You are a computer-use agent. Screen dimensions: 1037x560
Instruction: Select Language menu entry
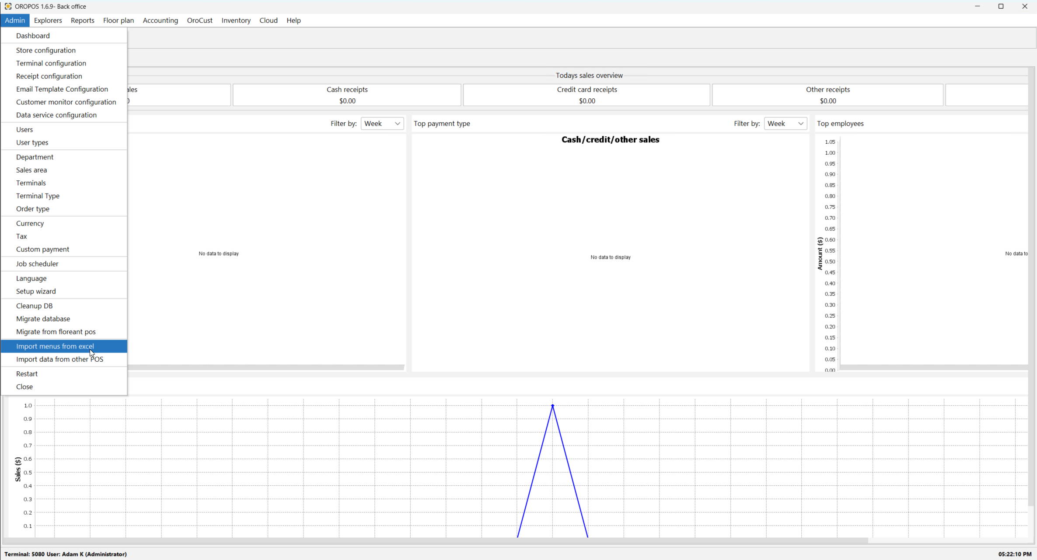coord(64,279)
